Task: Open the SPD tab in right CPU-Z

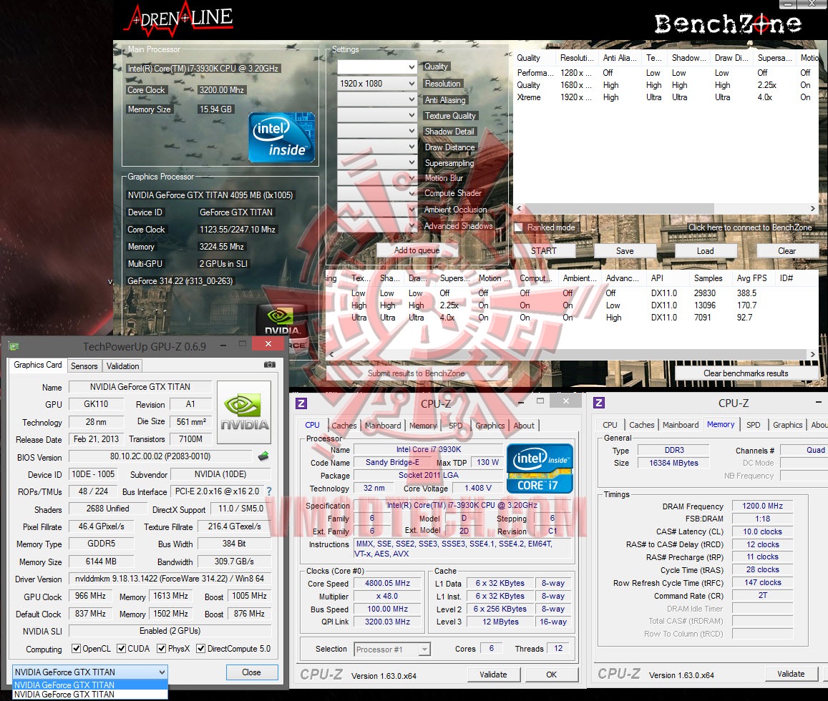Action: tap(754, 425)
